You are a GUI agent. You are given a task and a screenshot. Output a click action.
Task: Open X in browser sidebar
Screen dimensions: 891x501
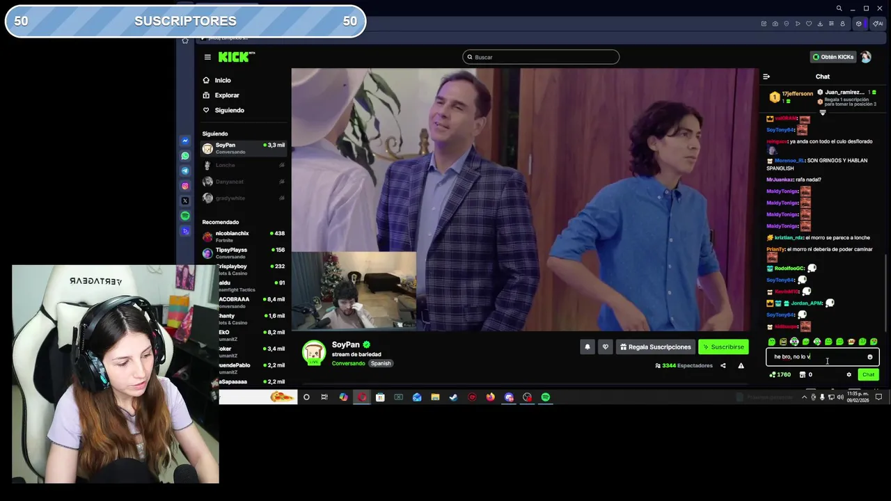pyautogui.click(x=185, y=201)
